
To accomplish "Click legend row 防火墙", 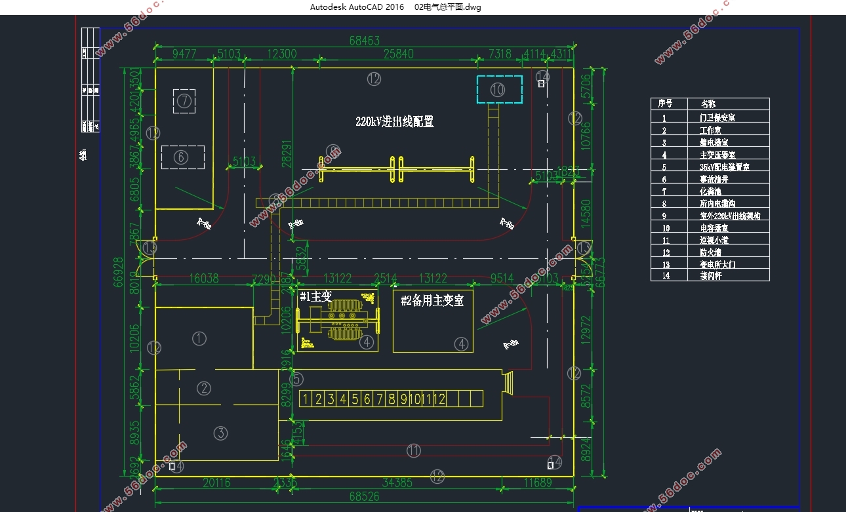I will (x=710, y=252).
